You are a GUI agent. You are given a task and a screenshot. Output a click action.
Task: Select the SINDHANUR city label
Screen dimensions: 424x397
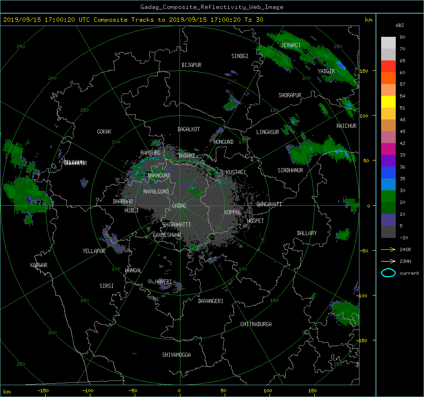point(290,170)
